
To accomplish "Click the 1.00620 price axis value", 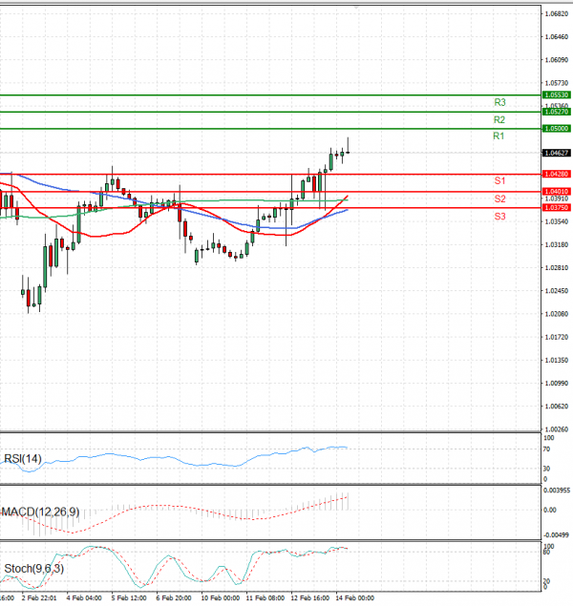I will 557,407.
